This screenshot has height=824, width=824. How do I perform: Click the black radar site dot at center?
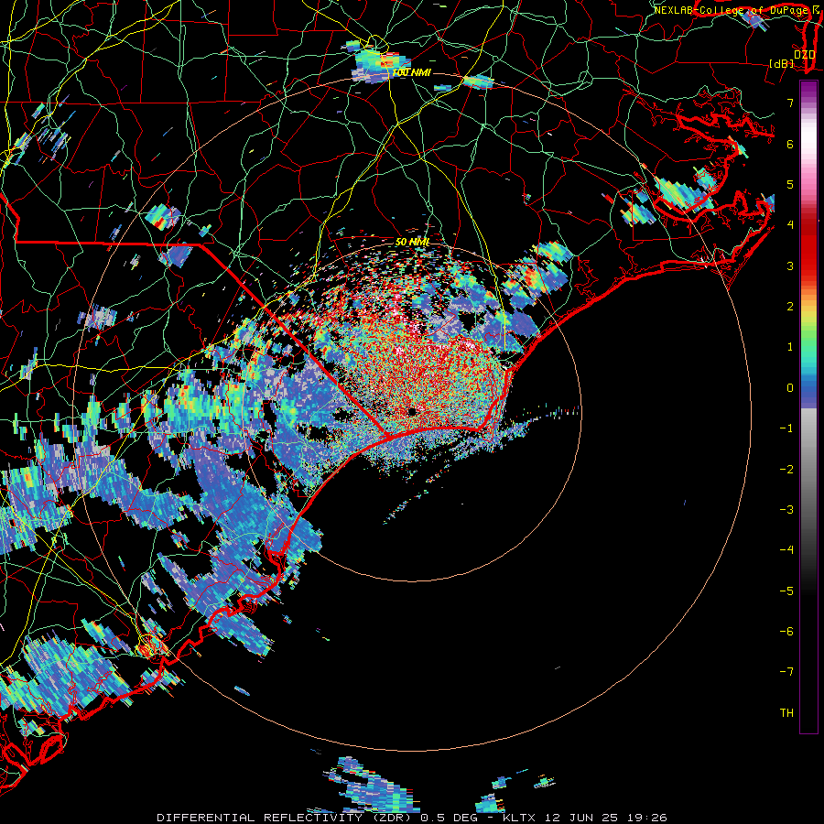[411, 411]
